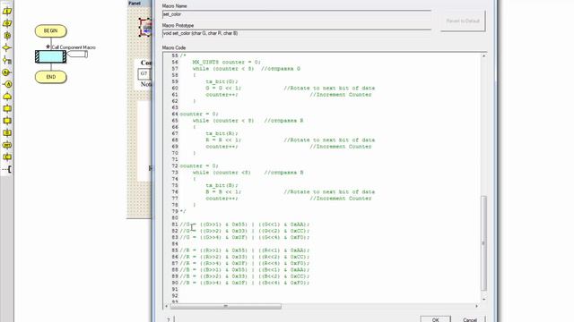Select the Delay flowchart icon

[x=7, y=36]
